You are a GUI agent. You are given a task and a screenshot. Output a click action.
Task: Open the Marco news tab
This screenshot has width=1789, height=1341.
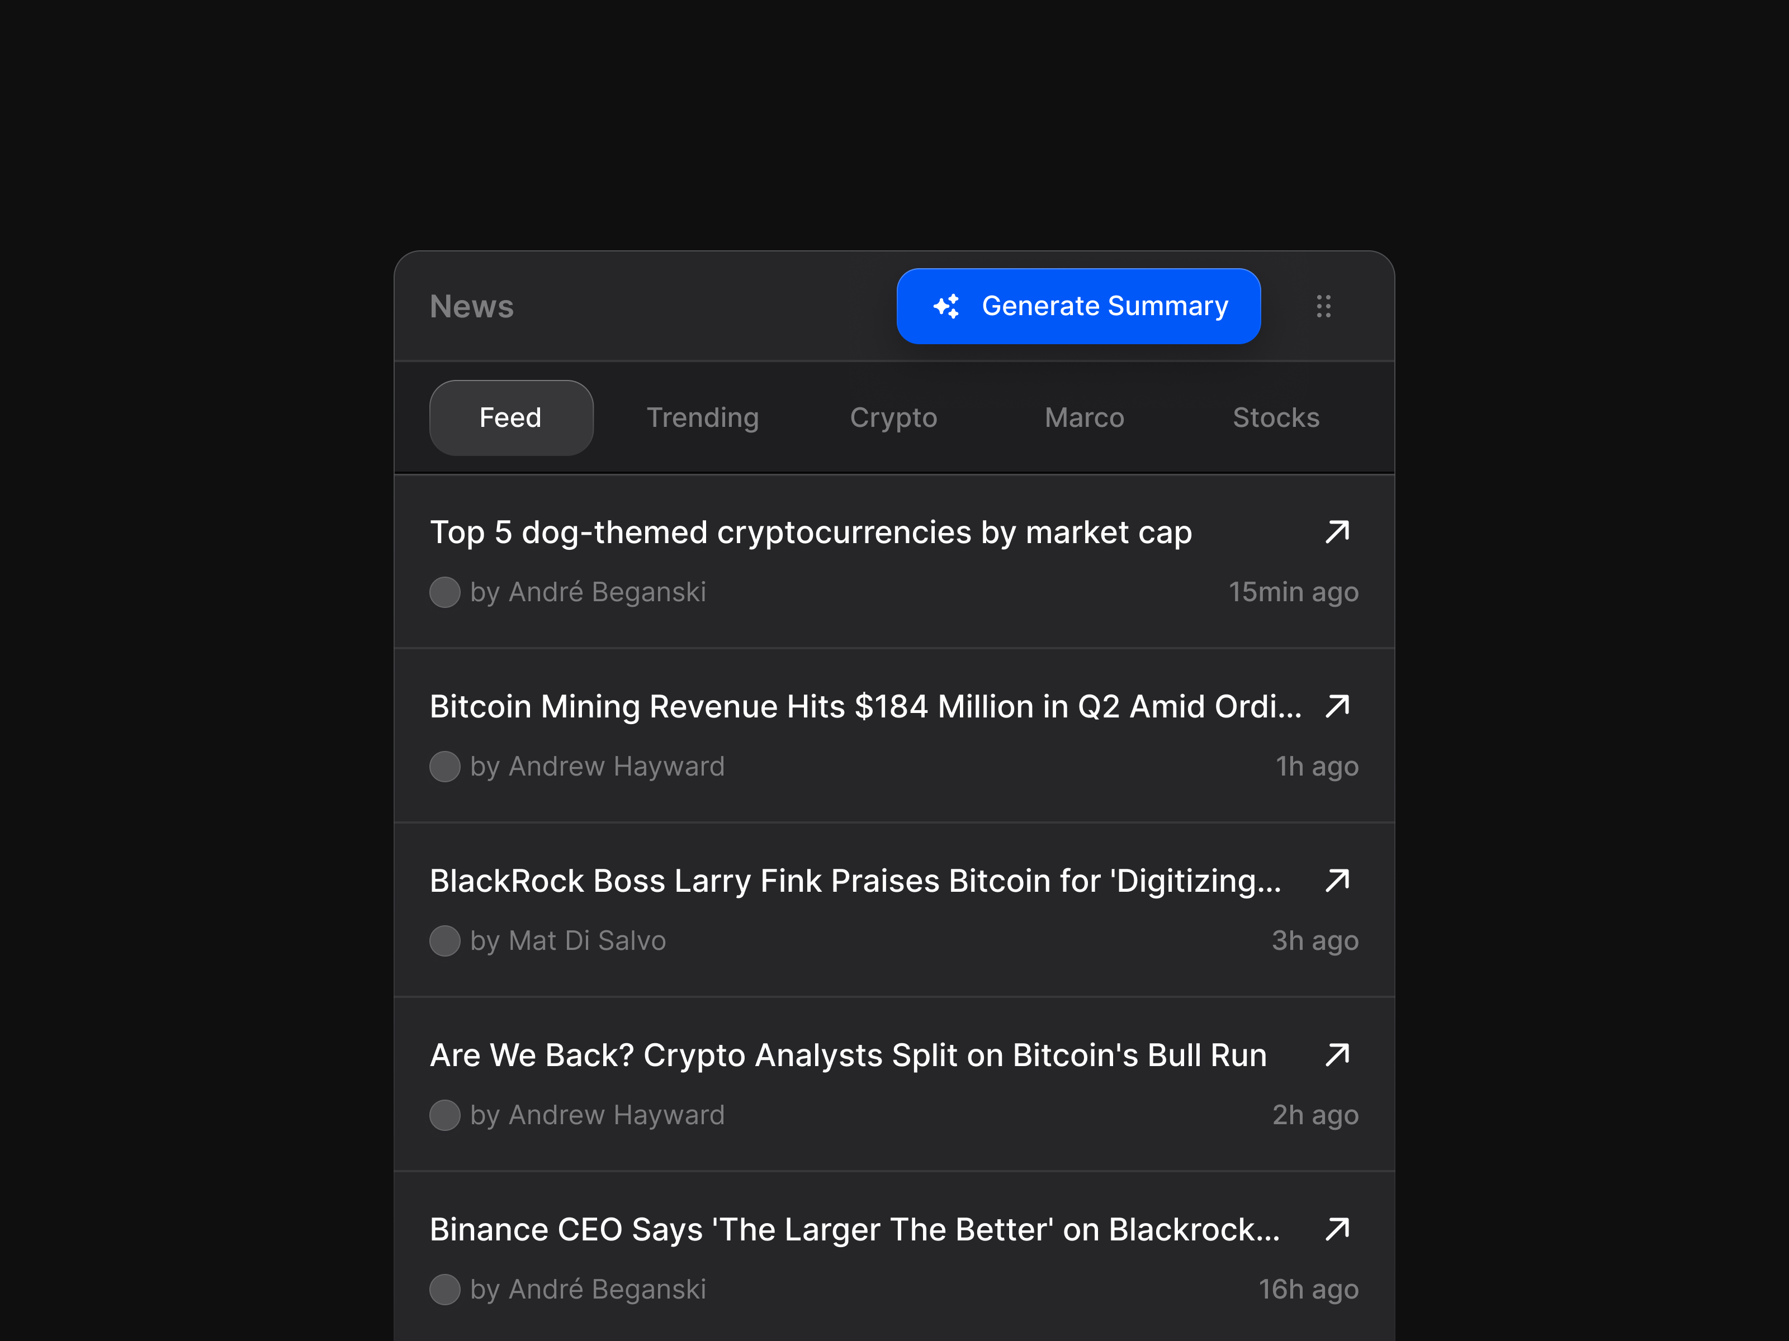coord(1084,417)
